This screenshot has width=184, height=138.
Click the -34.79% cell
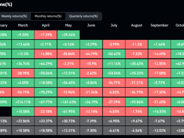[136, 92]
